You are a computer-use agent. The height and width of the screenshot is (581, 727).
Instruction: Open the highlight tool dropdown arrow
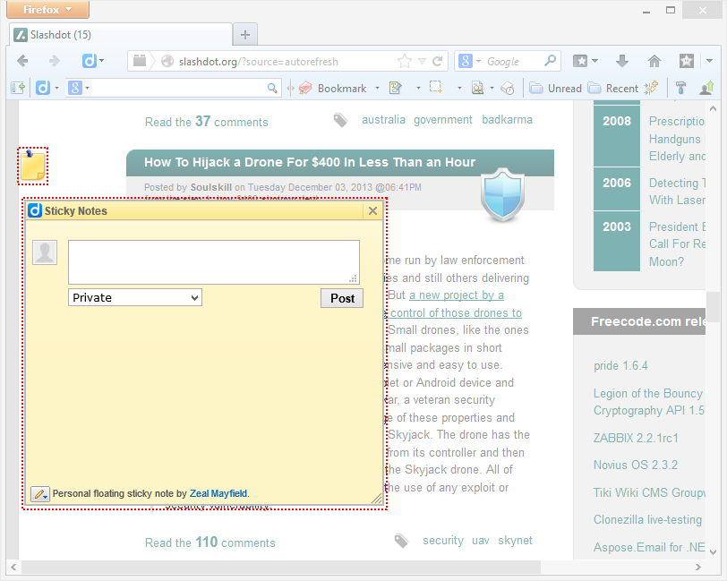(418, 88)
